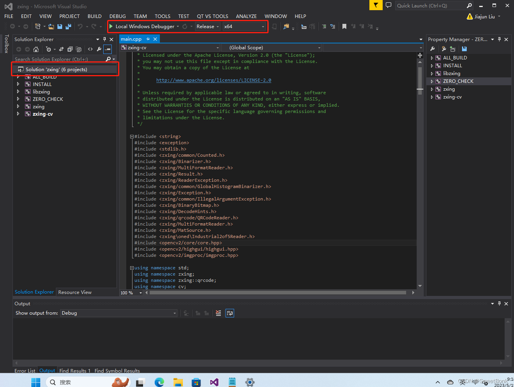Toggle Word Wrap in the Output window
The height and width of the screenshot is (387, 514).
click(230, 313)
